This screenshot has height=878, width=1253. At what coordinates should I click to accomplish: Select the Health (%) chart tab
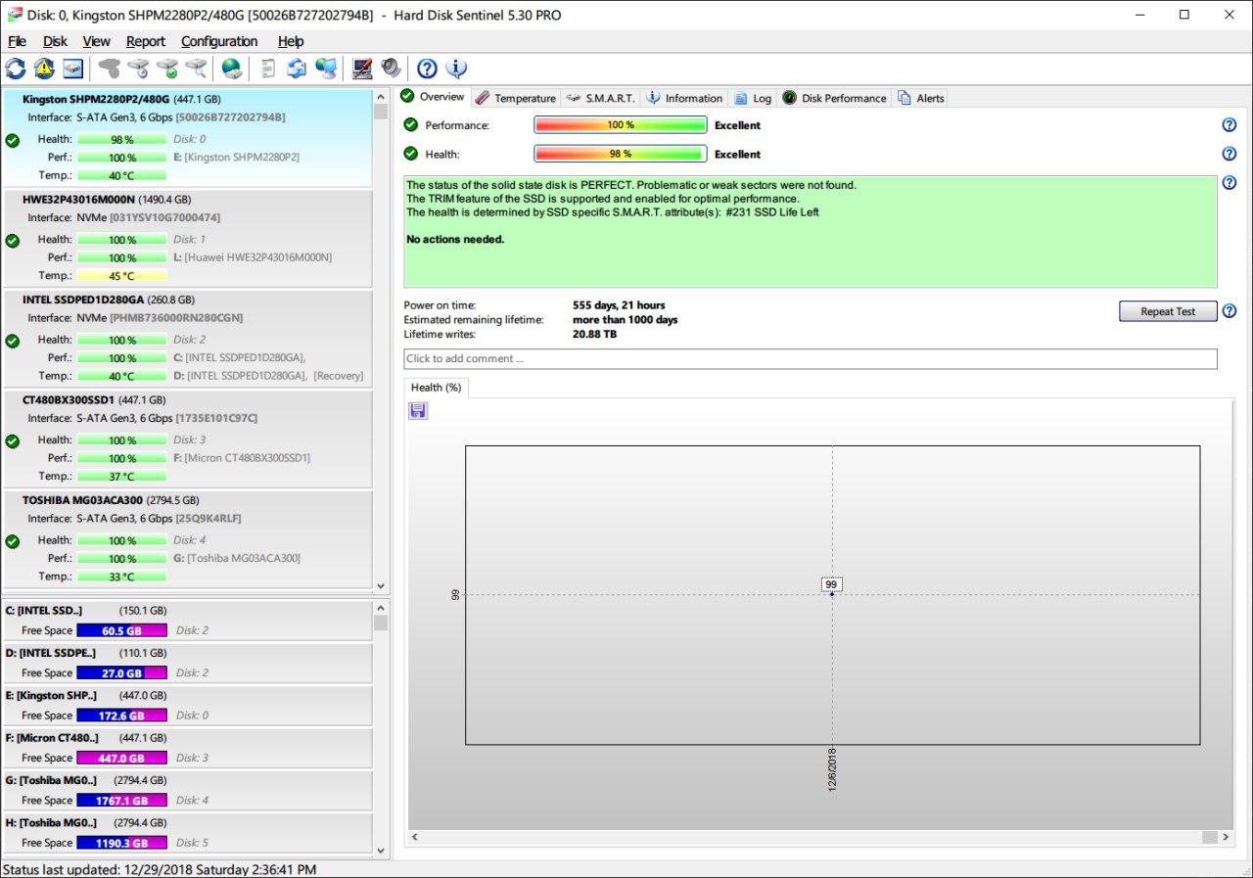(437, 388)
